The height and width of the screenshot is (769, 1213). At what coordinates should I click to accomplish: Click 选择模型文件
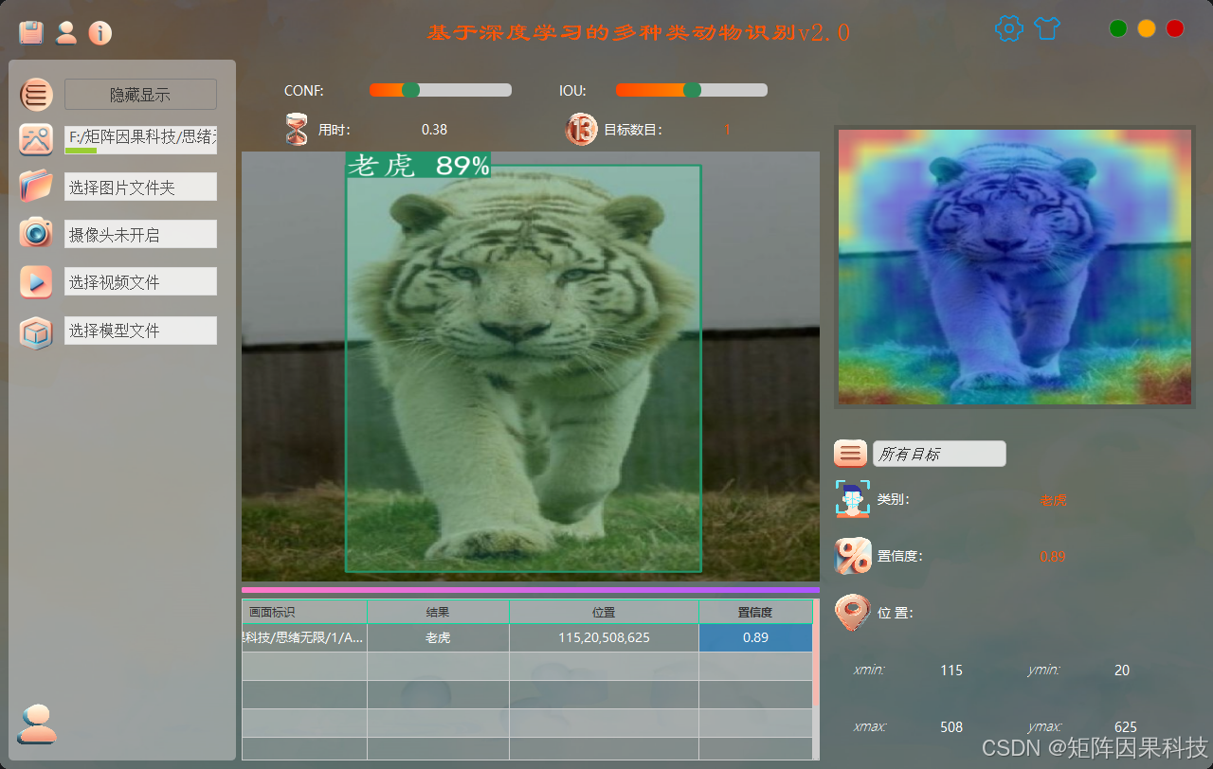140,331
